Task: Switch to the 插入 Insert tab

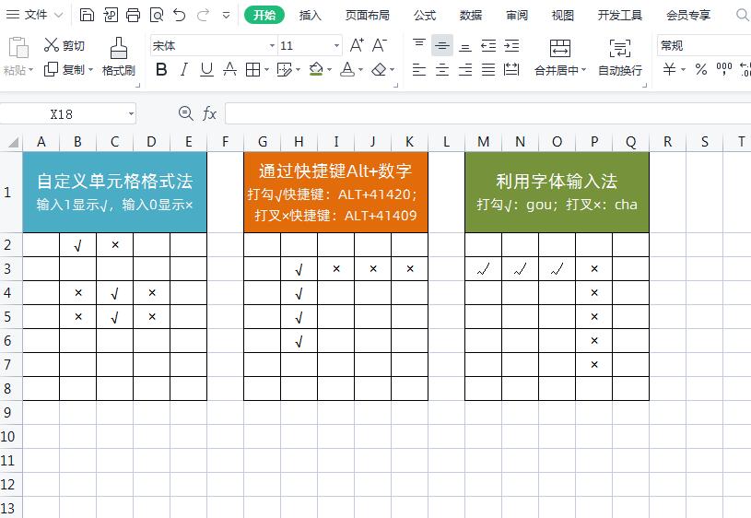Action: (x=310, y=16)
